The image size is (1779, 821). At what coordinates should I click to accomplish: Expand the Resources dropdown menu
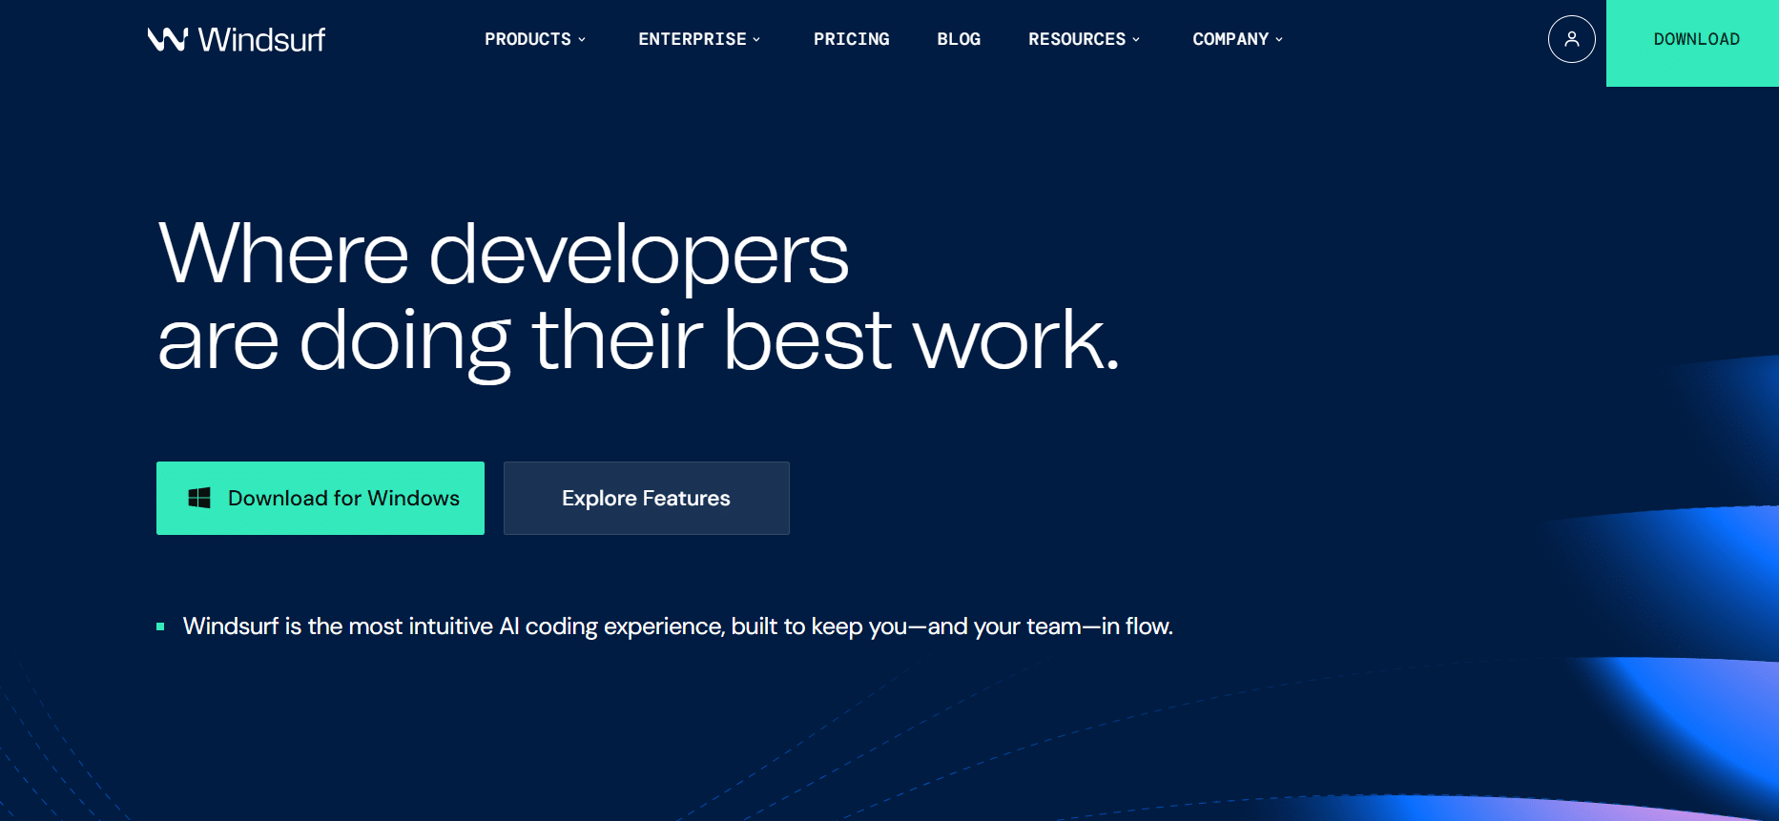tap(1084, 39)
